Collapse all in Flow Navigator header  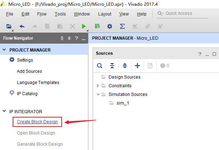click(x=62, y=38)
